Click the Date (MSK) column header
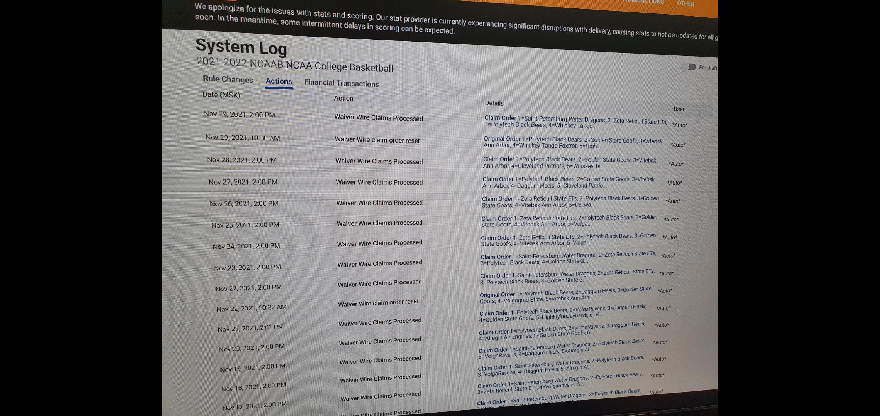The image size is (880, 416). (221, 95)
